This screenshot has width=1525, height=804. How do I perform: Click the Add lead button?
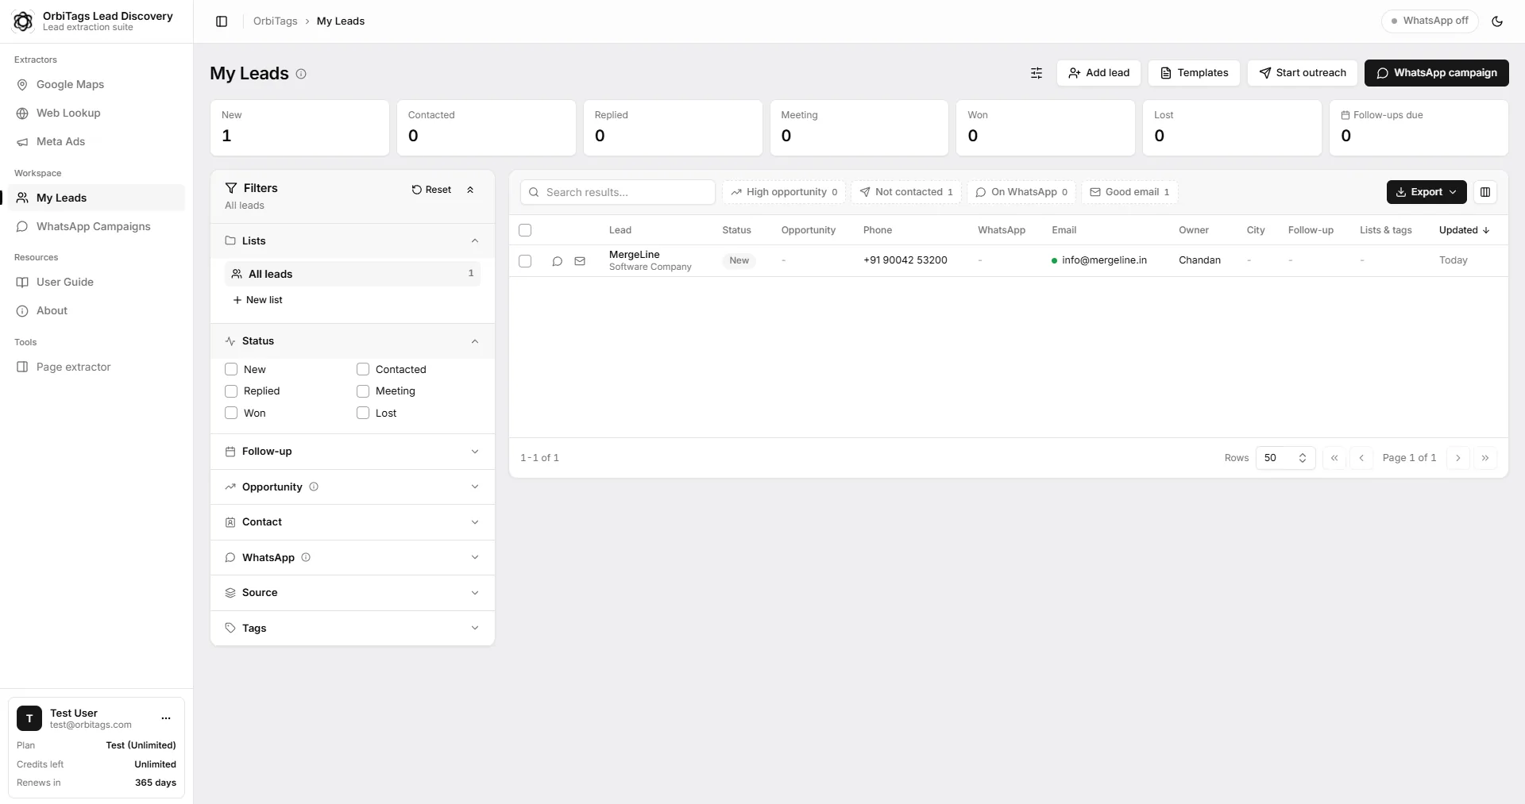(1098, 73)
